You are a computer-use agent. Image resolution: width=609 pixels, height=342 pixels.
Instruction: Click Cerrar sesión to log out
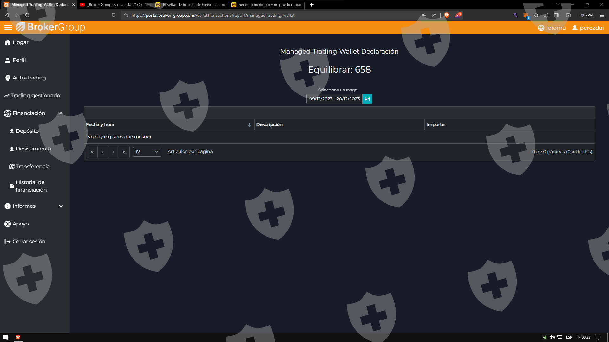[x=29, y=242]
